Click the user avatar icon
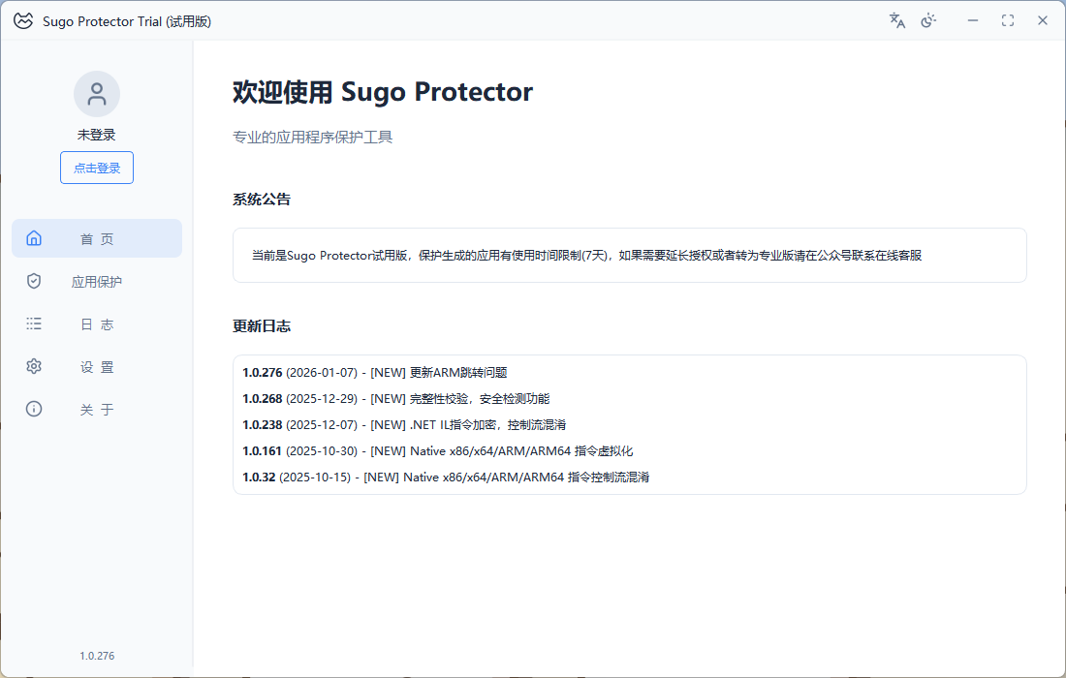Screen dimensions: 1066x678 [97, 94]
